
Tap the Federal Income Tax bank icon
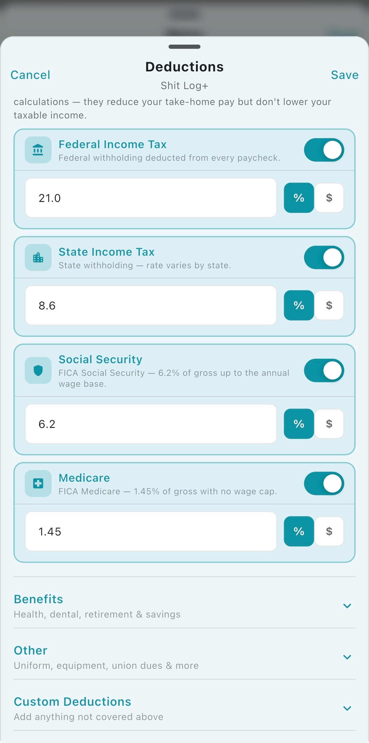point(38,150)
